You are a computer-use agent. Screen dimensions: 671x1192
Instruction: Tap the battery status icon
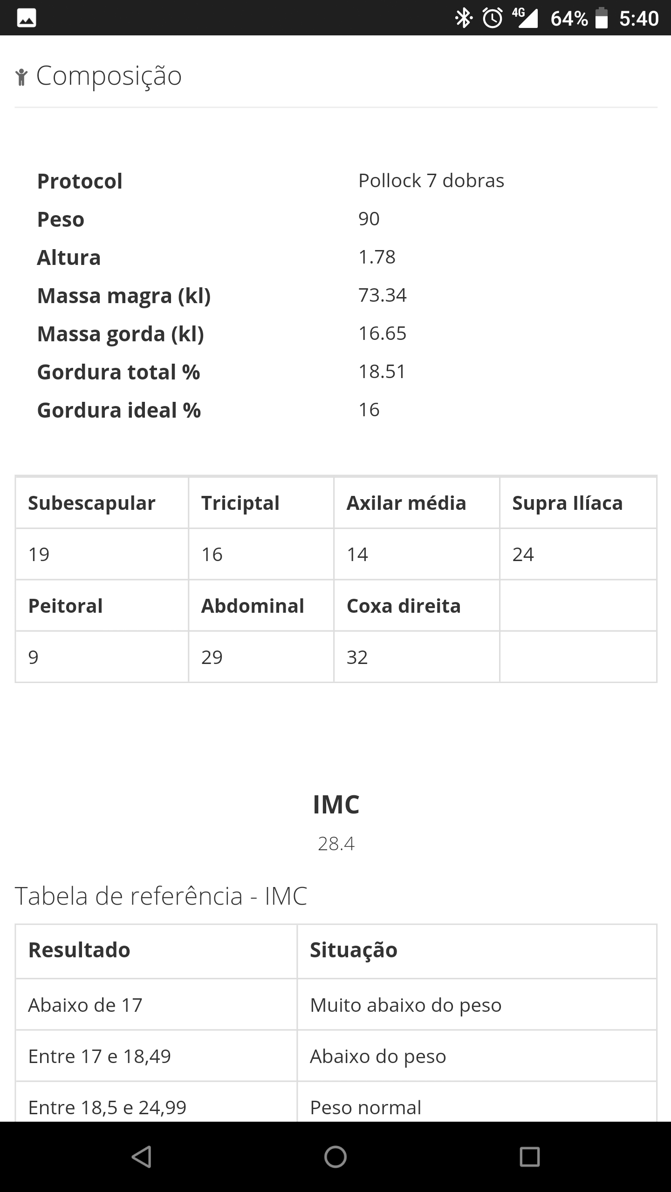602,18
